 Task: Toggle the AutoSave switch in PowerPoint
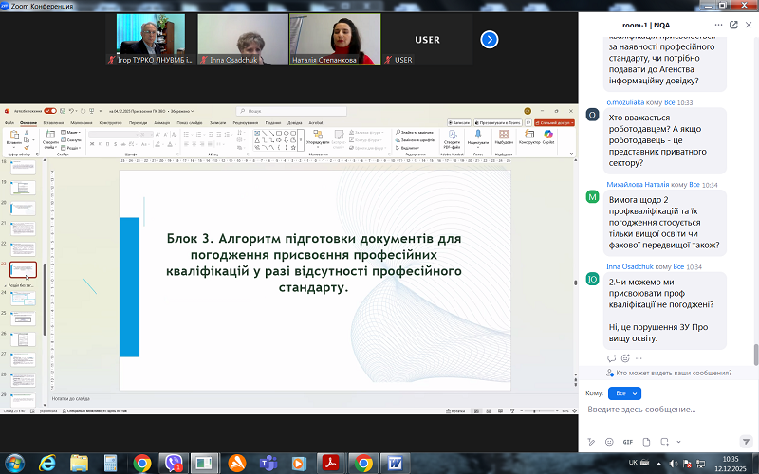(x=49, y=110)
